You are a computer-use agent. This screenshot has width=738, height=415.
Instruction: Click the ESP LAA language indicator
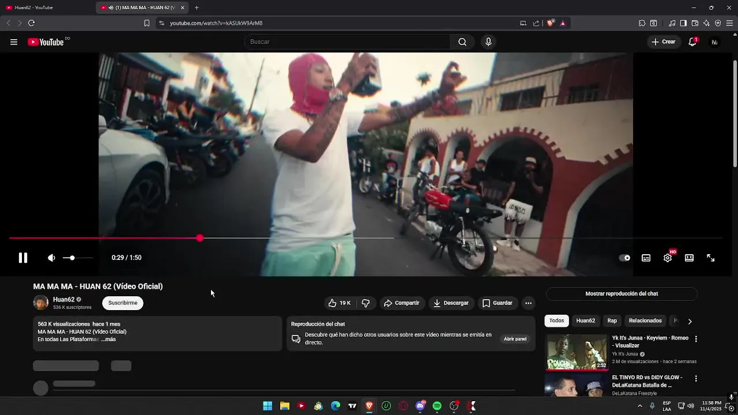[x=667, y=406]
